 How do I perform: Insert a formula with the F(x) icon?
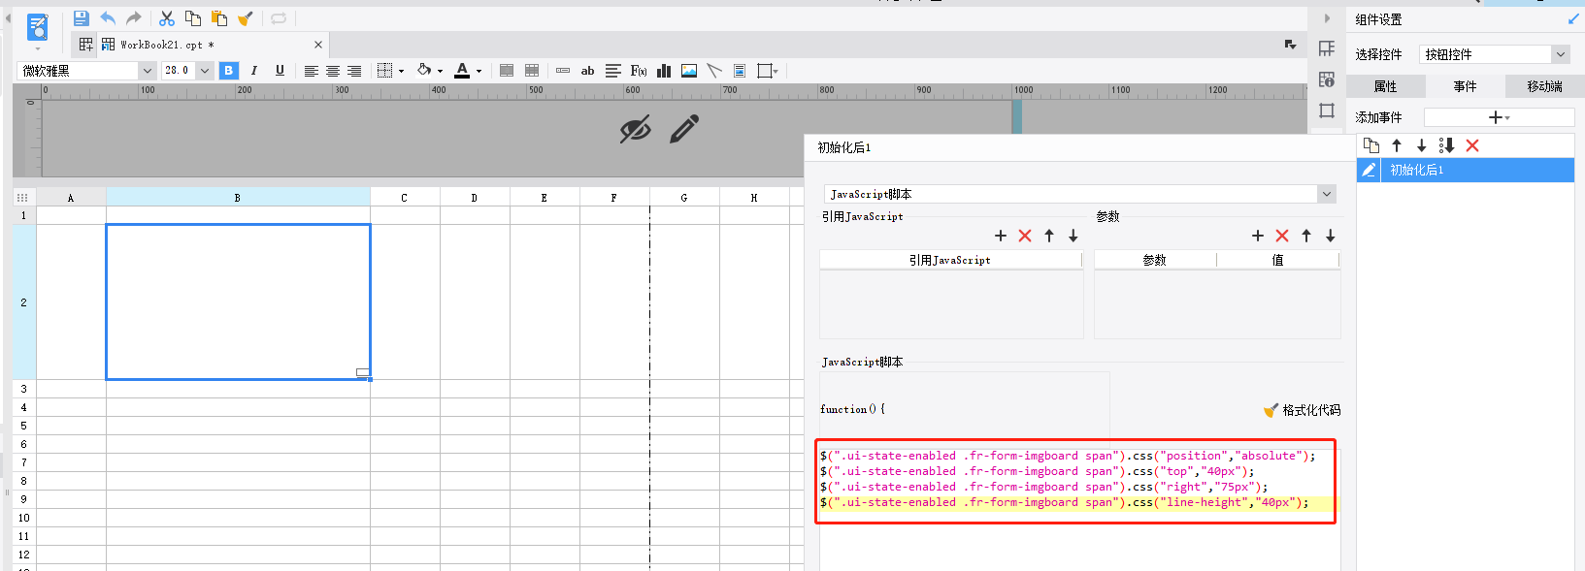639,71
